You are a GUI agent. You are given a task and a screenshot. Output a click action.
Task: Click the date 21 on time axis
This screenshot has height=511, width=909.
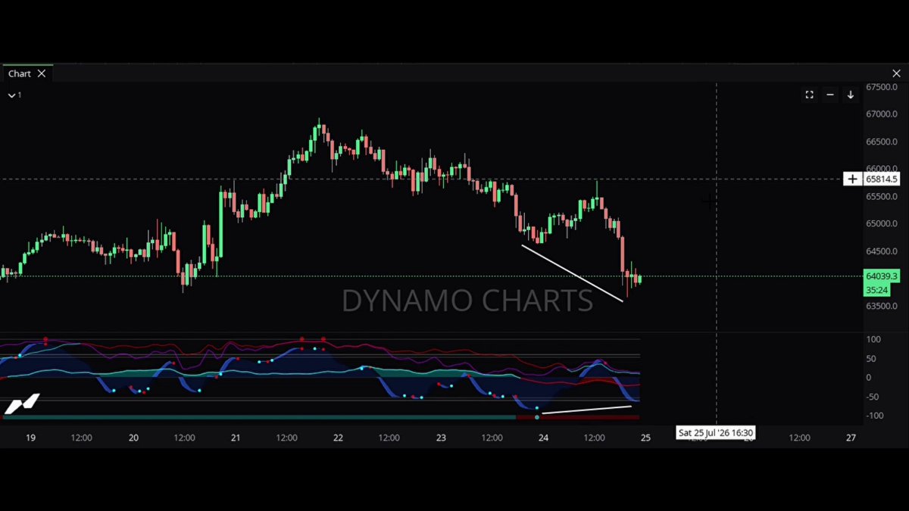[236, 438]
